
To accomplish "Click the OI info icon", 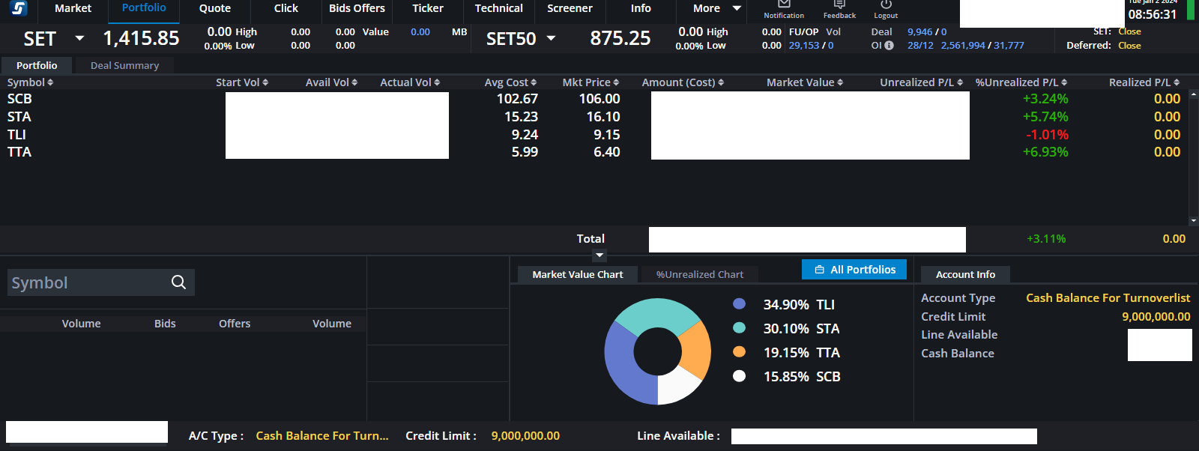I will (x=889, y=46).
